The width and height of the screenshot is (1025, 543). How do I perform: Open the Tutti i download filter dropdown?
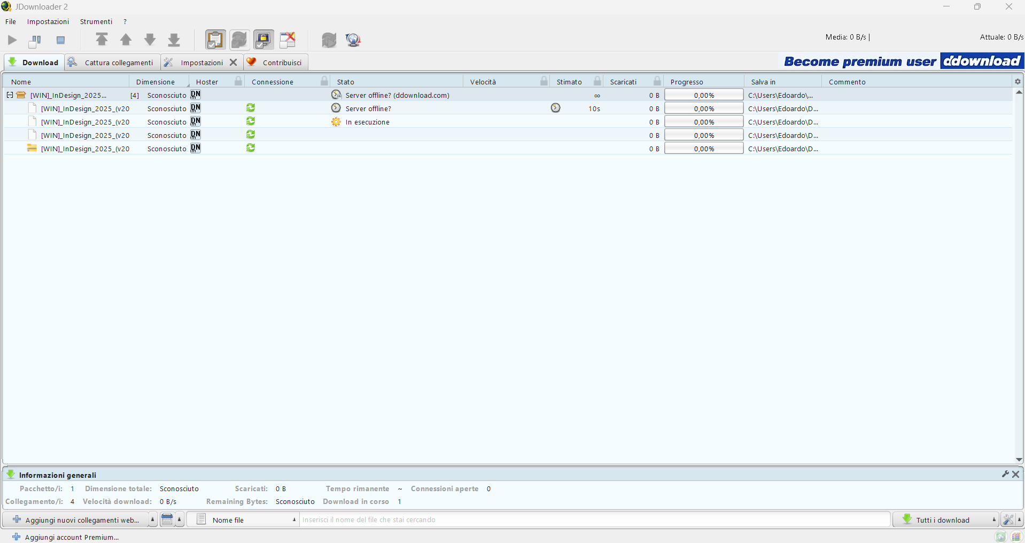(945, 519)
